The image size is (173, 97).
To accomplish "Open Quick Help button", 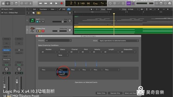I will point(12,3).
